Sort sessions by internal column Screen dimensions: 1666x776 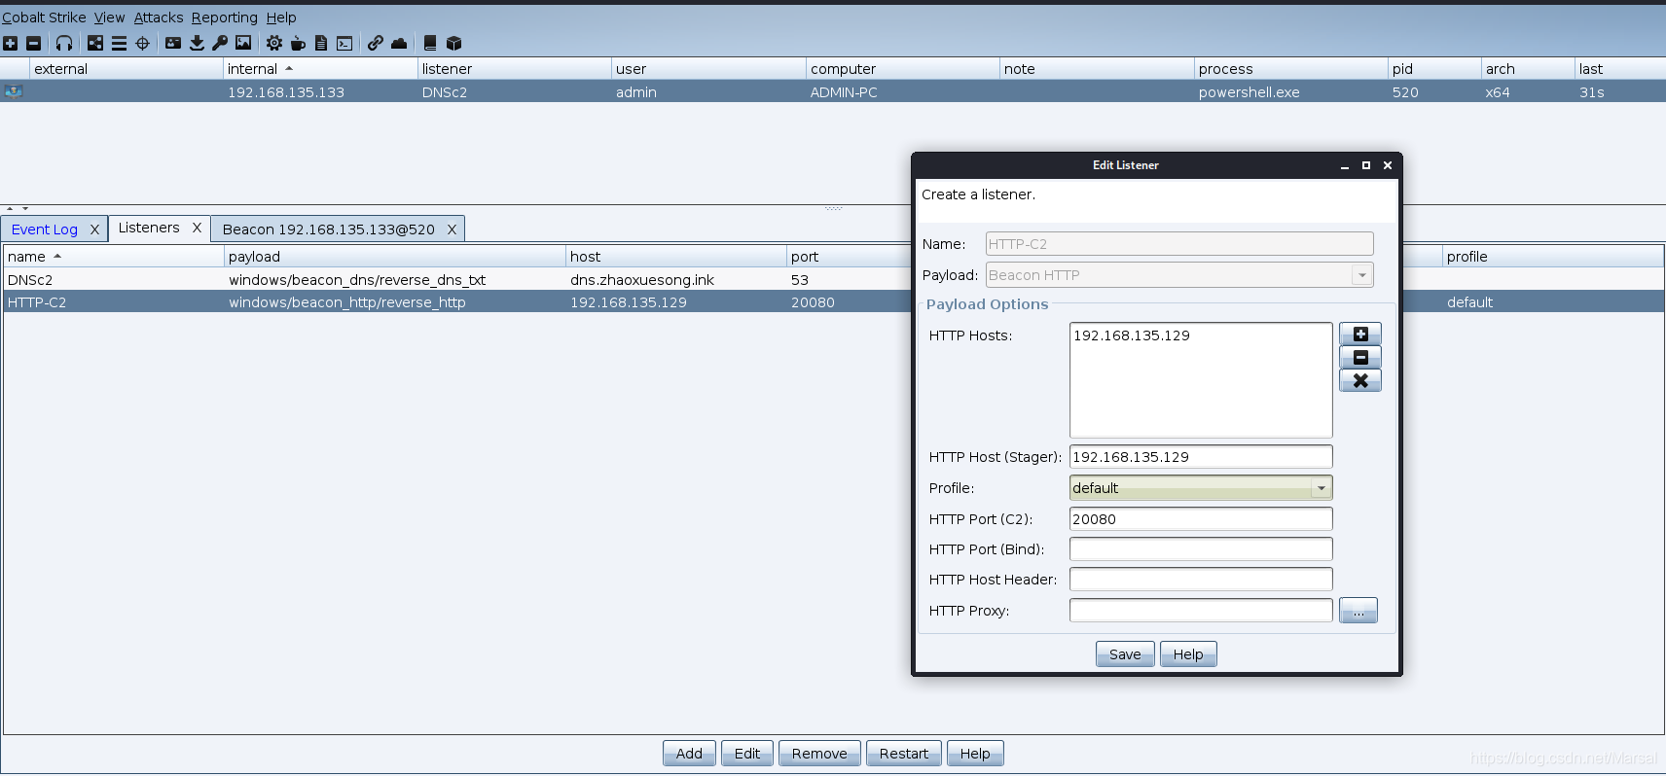[x=320, y=69]
